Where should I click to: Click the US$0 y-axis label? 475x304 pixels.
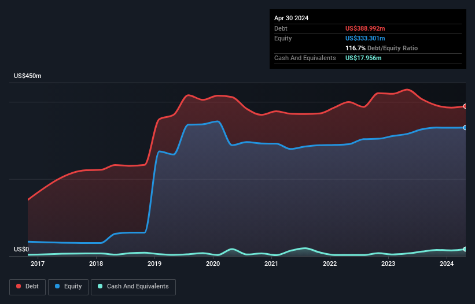[x=21, y=249]
